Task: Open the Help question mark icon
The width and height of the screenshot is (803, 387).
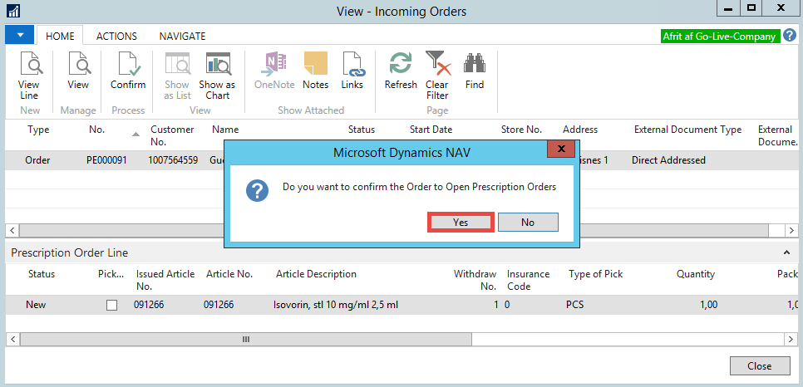Action: click(x=791, y=36)
